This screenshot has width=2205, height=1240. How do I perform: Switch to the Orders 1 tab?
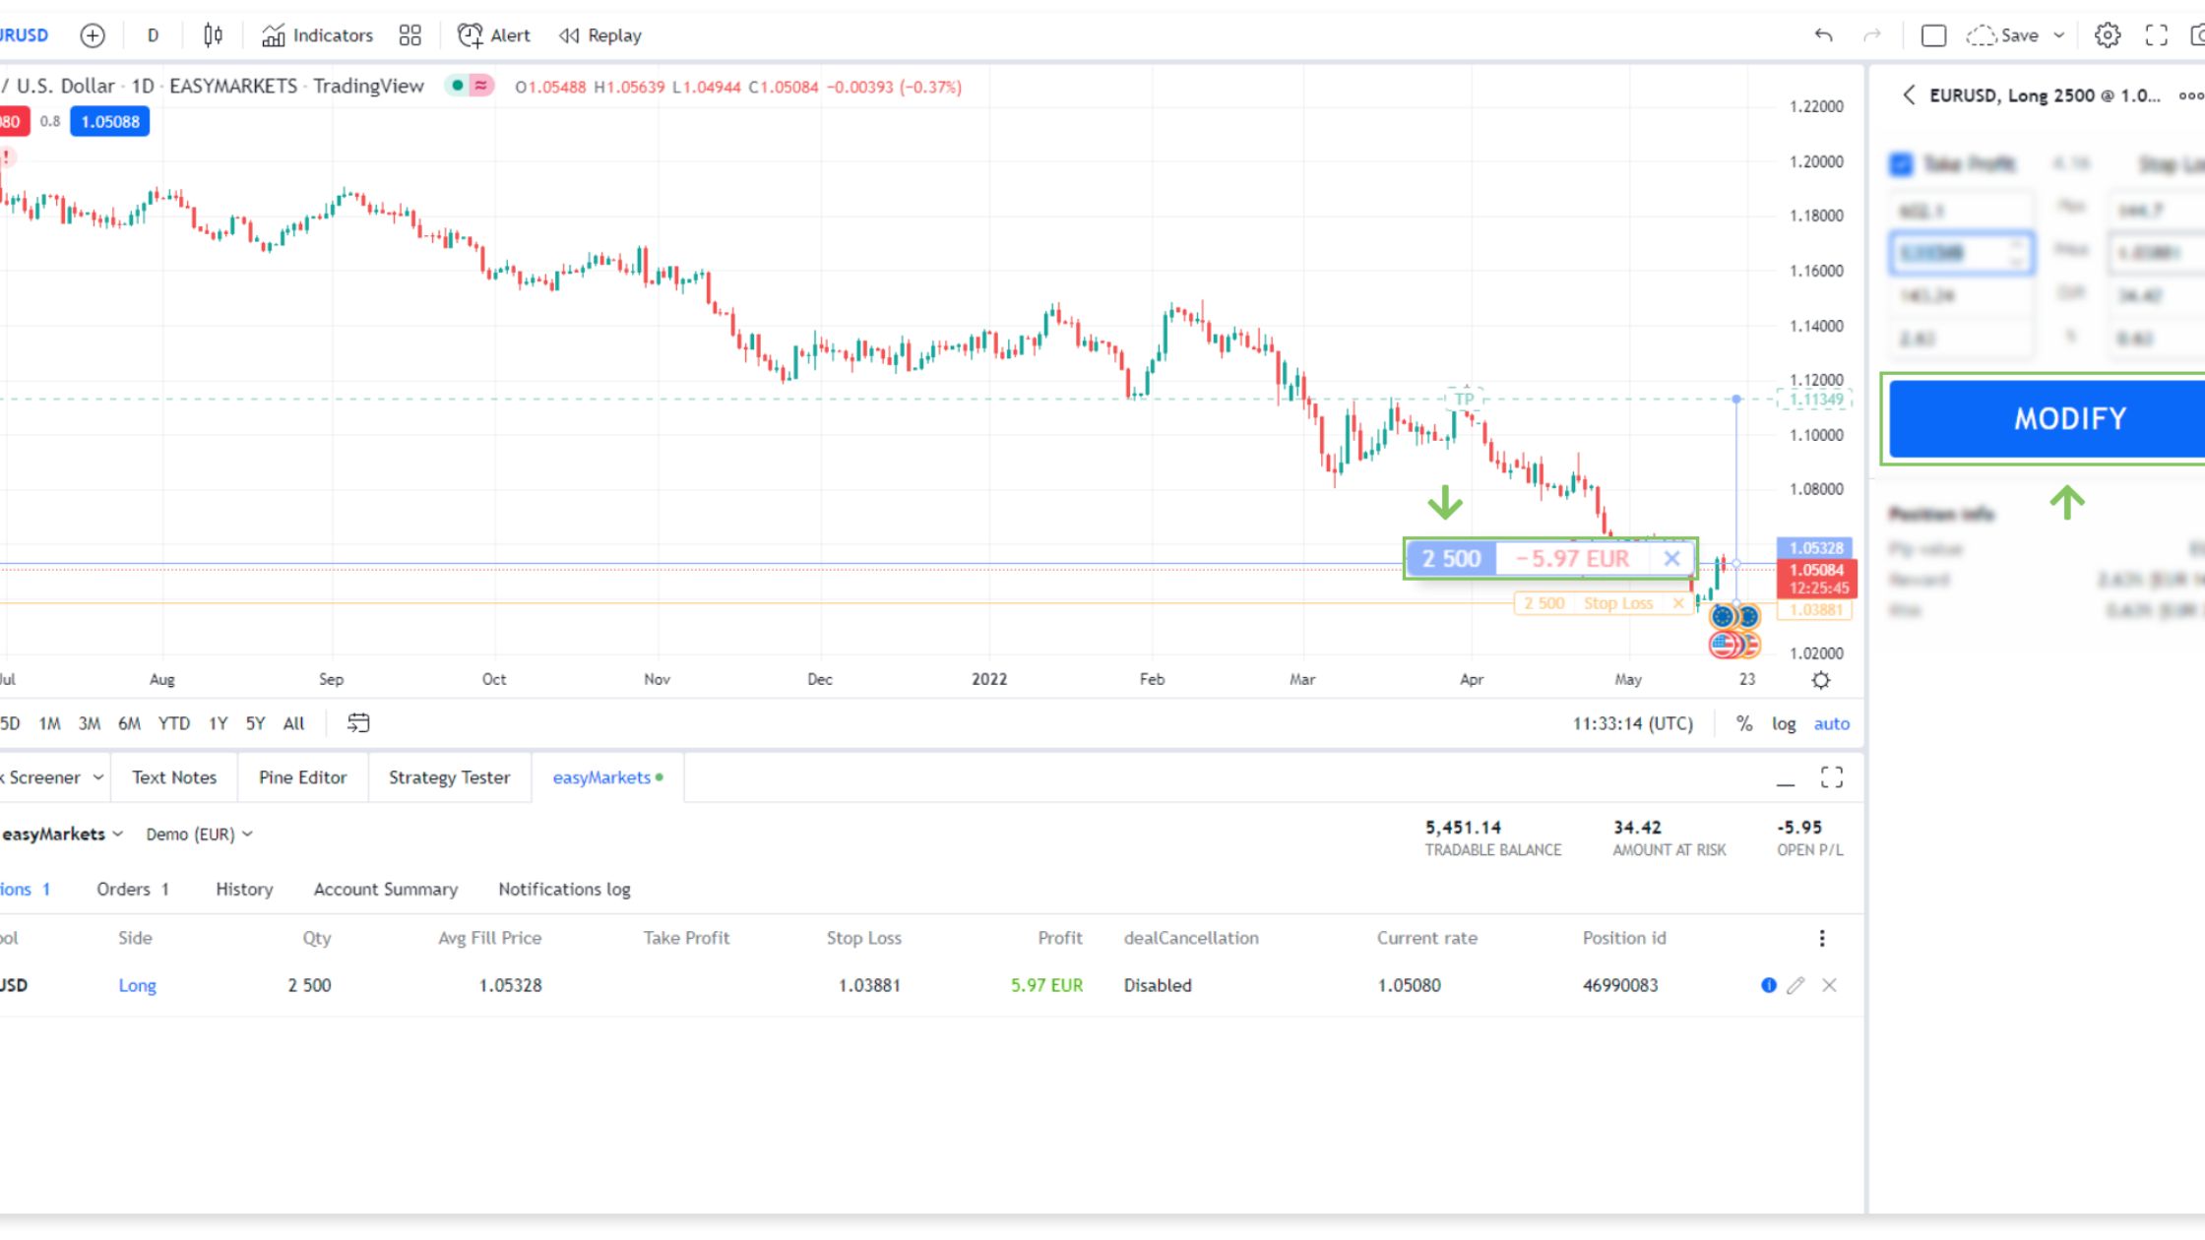click(133, 890)
